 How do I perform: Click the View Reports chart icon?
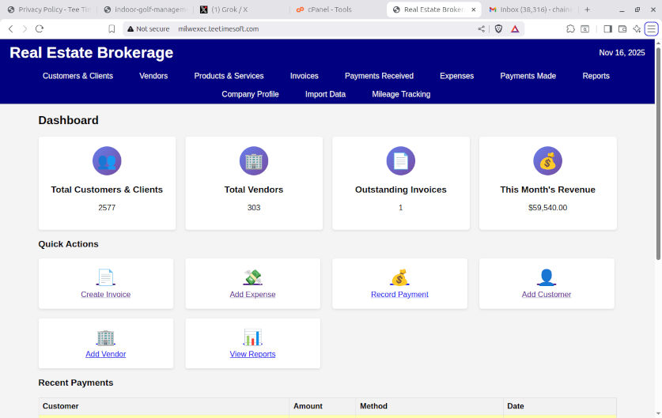[252, 337]
